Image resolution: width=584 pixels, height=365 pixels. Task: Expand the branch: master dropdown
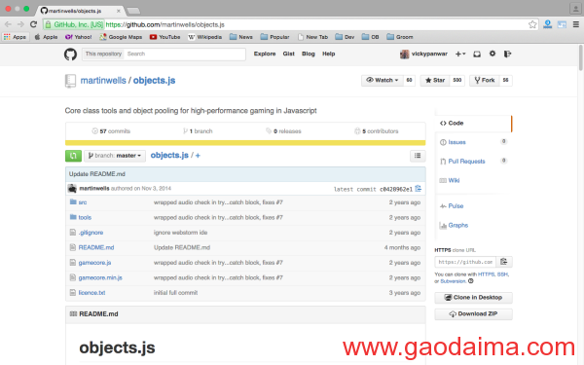(115, 156)
